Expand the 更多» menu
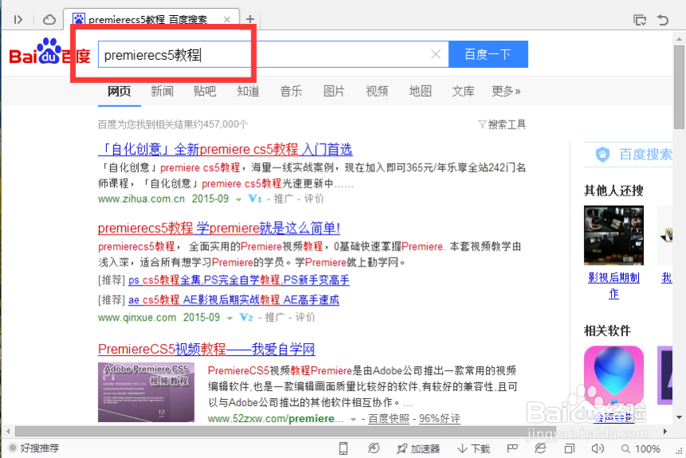686x458 pixels. (507, 91)
